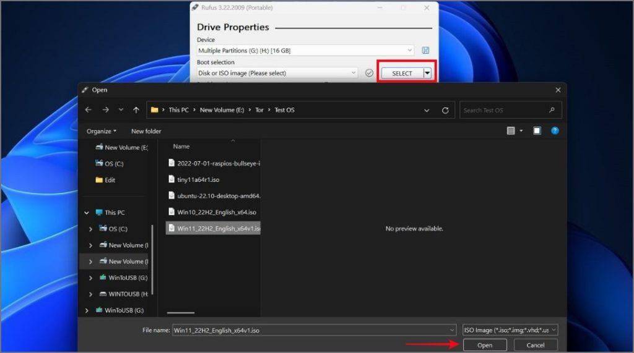634x353 pixels.
Task: Click the SELECT button in Rufus
Action: tap(402, 73)
